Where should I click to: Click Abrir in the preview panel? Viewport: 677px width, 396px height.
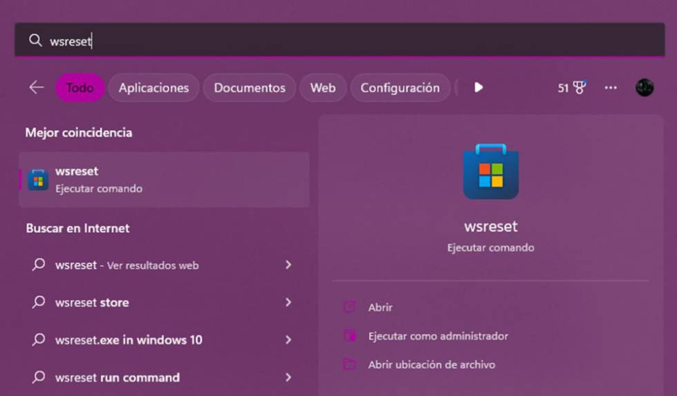379,307
